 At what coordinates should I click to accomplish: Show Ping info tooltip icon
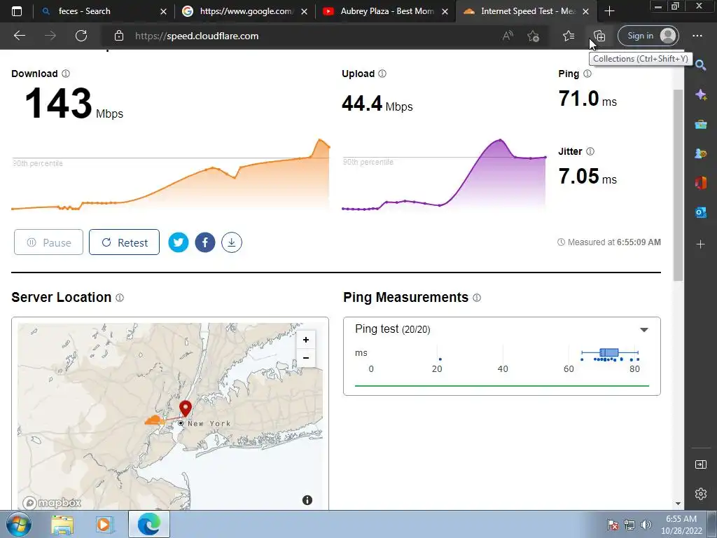pyautogui.click(x=587, y=74)
